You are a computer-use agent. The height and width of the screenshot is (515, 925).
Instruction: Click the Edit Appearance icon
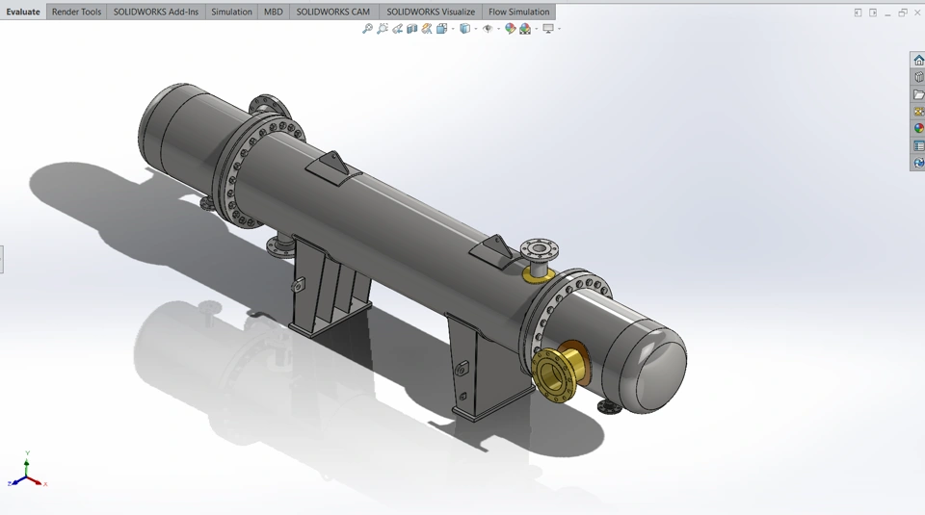511,28
